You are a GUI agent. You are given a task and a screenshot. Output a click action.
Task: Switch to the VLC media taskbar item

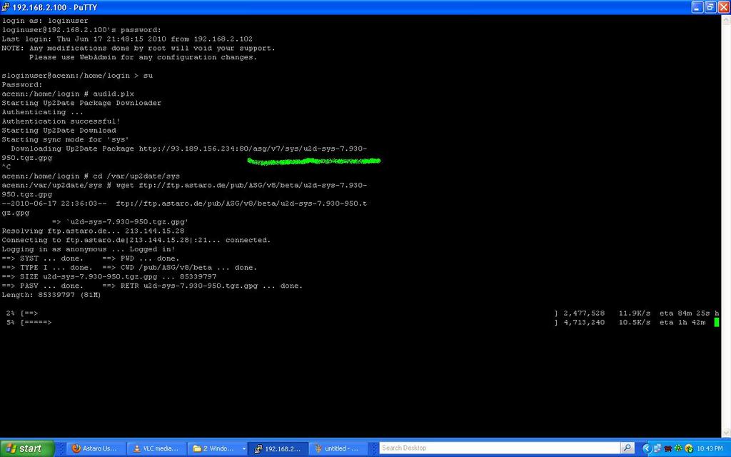156,448
